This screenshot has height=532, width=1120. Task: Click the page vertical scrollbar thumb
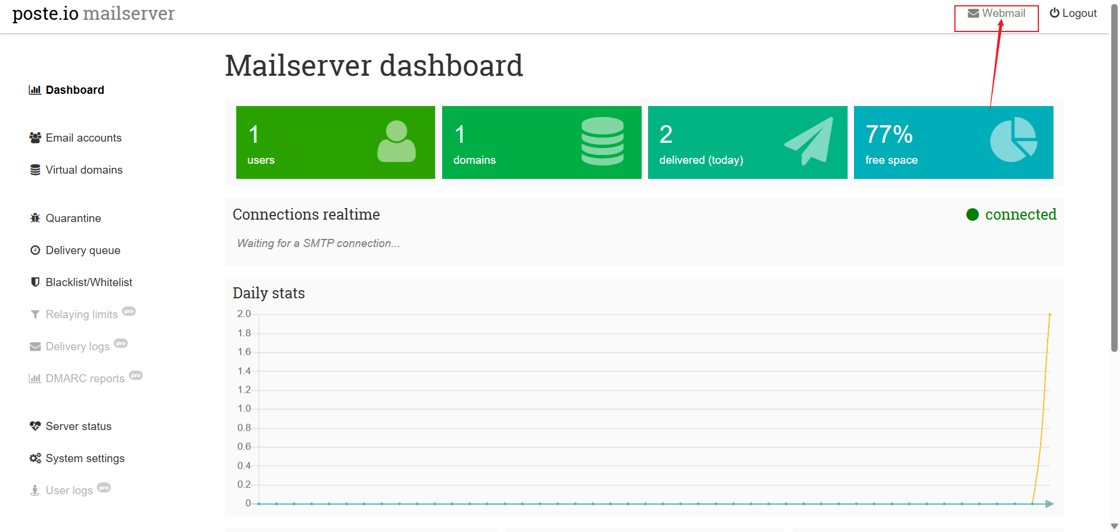(x=1114, y=175)
